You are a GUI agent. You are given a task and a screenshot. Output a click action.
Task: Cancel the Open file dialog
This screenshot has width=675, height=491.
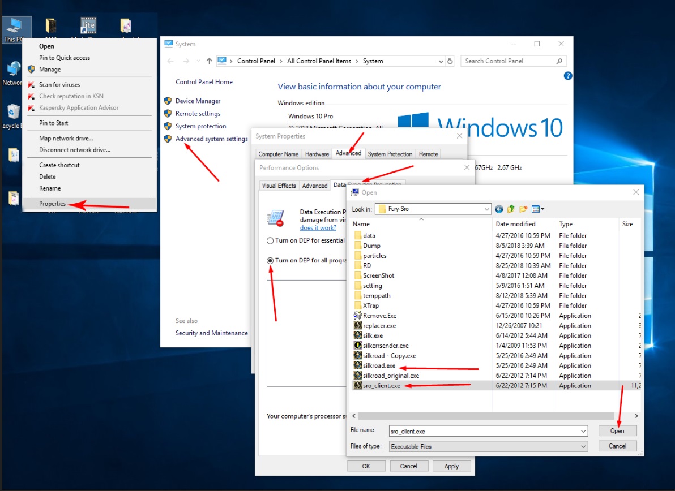(617, 446)
